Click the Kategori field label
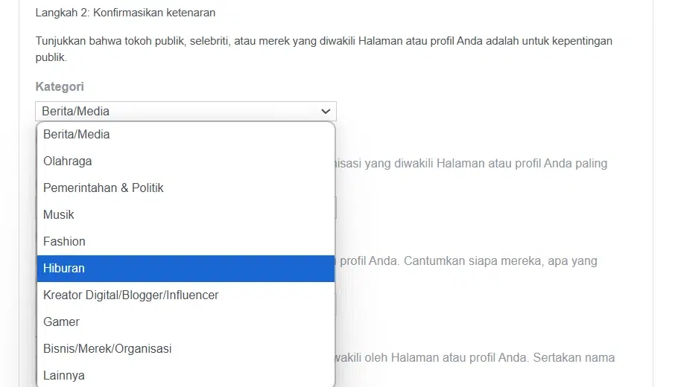Image resolution: width=675 pixels, height=387 pixels. (60, 86)
